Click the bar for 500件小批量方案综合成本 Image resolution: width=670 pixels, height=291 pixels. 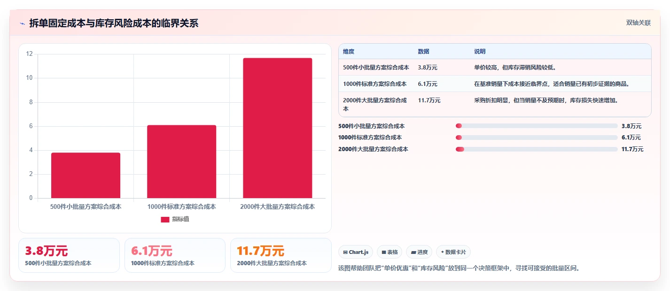tap(86, 176)
